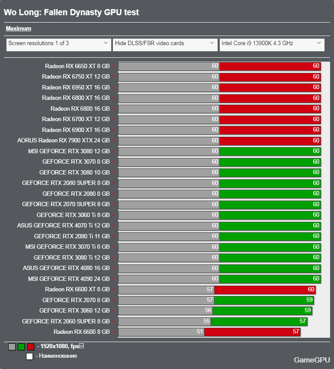334x369 pixels.
Task: Remove the Radeon RX 6800 16 GB row
Action: 113,109
